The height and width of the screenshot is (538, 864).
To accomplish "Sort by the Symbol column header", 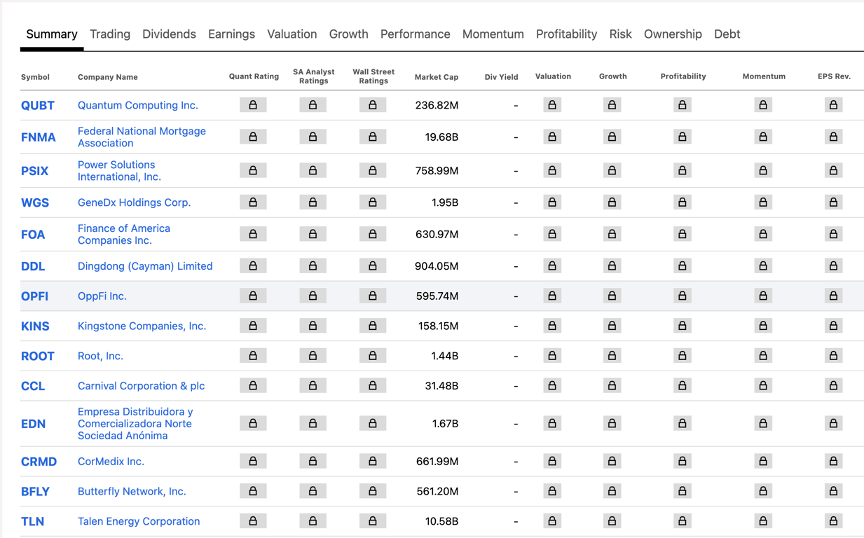I will [35, 77].
